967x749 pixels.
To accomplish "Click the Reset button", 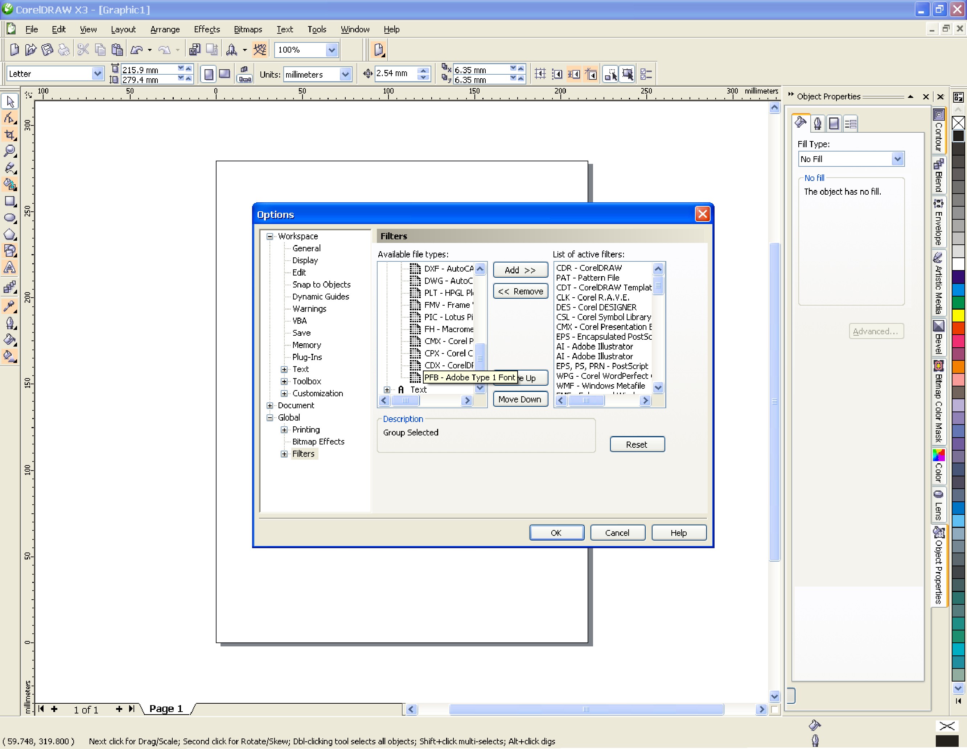I will [637, 444].
